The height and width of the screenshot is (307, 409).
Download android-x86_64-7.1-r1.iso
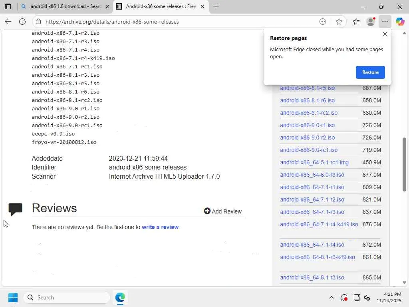tap(312, 187)
